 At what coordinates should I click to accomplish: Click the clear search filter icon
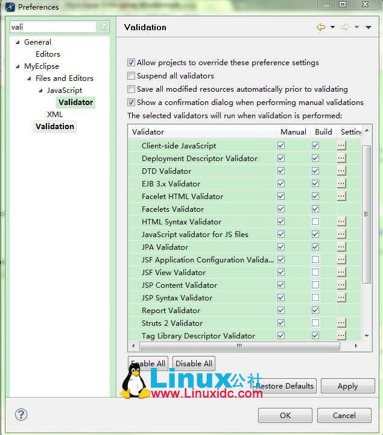(x=103, y=27)
